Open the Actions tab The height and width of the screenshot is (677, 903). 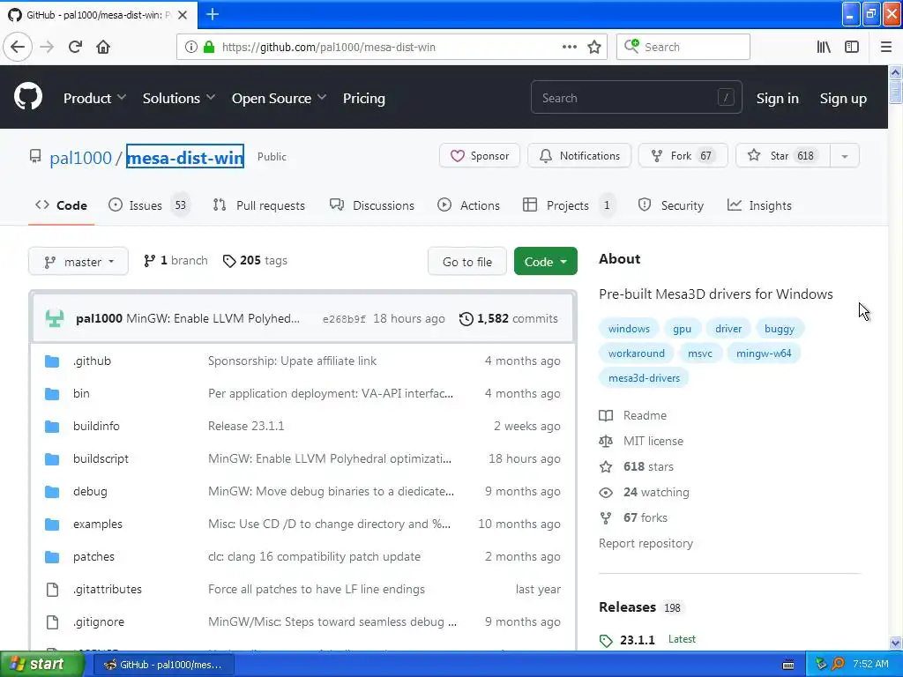(469, 205)
